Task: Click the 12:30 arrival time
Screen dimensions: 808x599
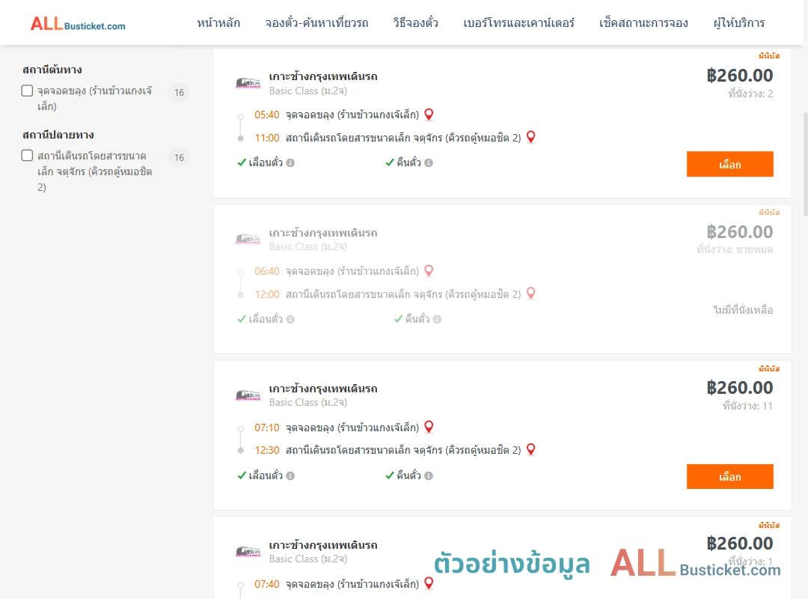Action: click(x=267, y=450)
